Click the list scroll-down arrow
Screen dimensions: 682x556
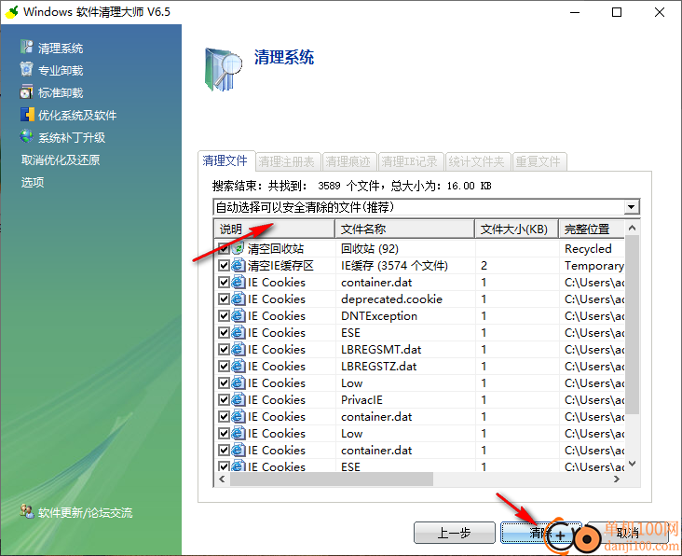632,464
